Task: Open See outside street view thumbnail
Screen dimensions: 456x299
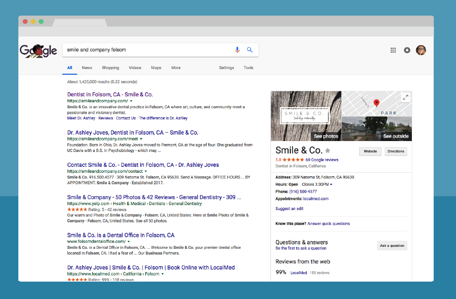Action: tap(377, 129)
